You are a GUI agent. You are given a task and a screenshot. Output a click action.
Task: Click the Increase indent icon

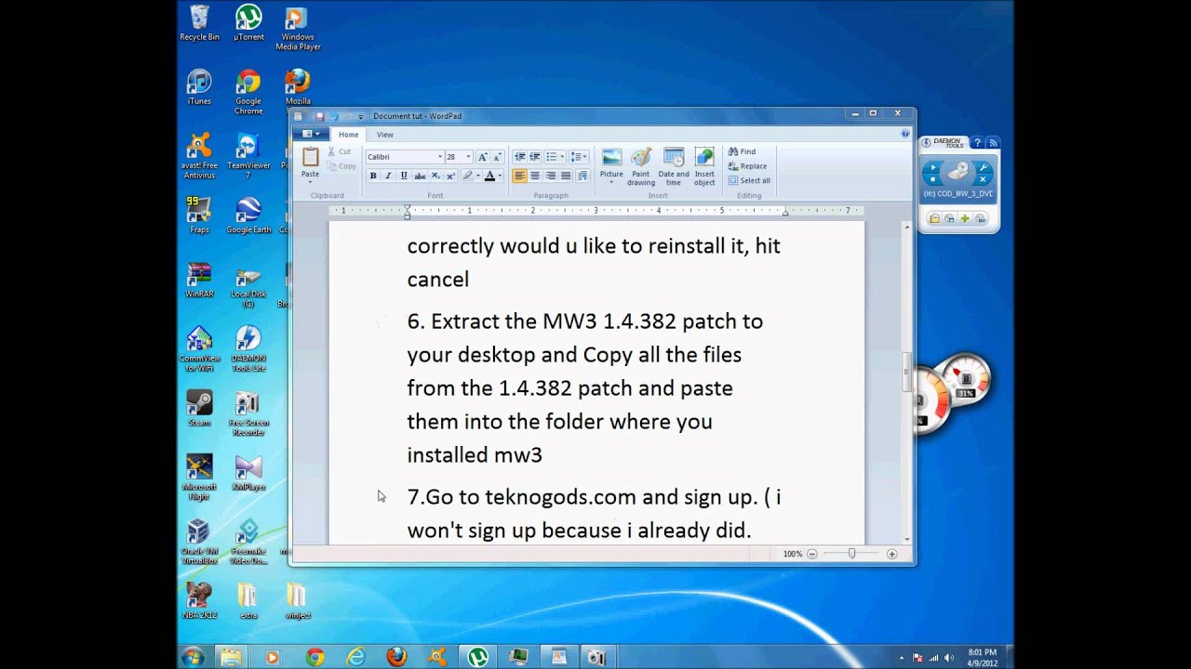point(535,157)
